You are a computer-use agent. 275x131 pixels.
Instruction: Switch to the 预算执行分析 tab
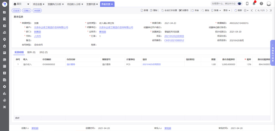click(x=54, y=4)
